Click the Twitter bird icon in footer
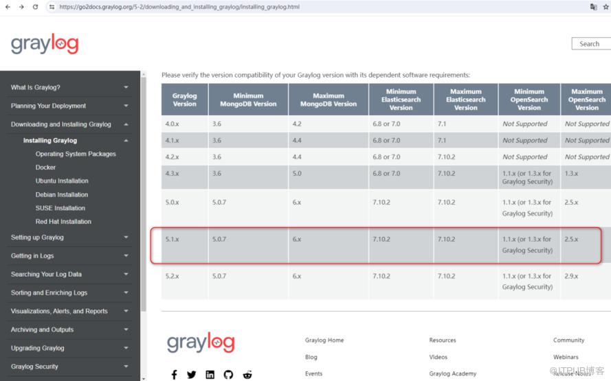The image size is (611, 381). click(192, 374)
